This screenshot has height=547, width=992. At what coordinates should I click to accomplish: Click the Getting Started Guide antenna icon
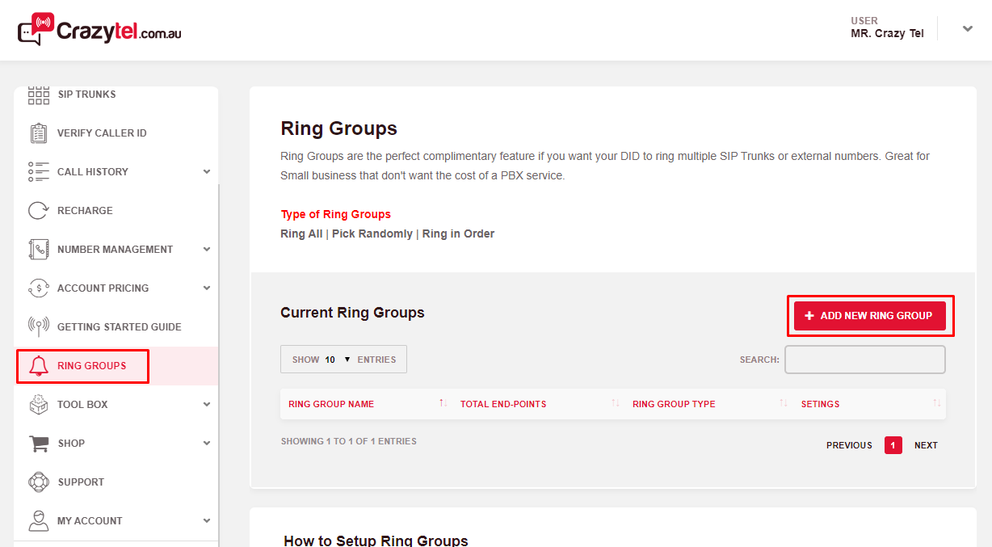38,327
